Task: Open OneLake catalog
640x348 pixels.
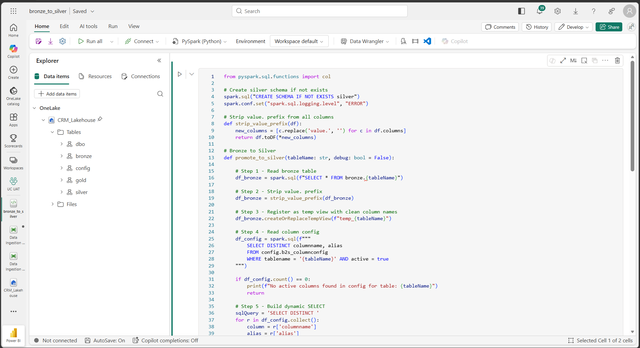Action: point(13,96)
